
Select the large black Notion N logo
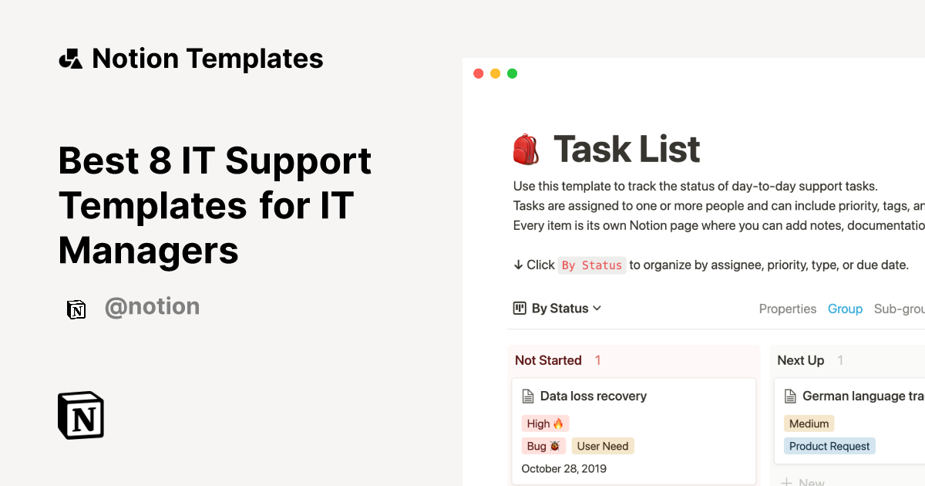pyautogui.click(x=79, y=415)
